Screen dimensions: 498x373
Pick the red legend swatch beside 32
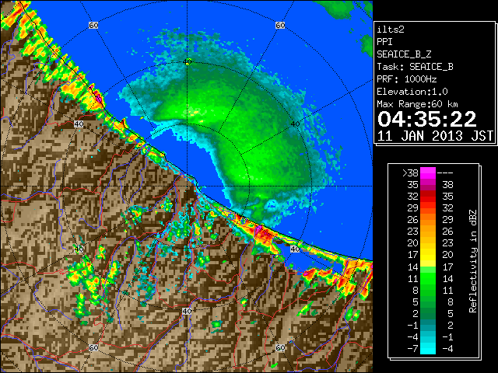(427, 197)
